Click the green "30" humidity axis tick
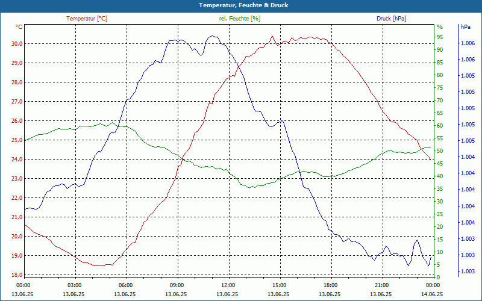This screenshot has width=482, height=301. pos(440,202)
